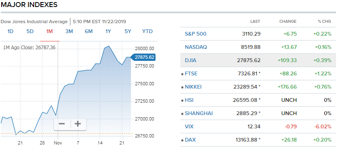Select the 1D time range tab
This screenshot has width=339, height=154.
point(10,31)
